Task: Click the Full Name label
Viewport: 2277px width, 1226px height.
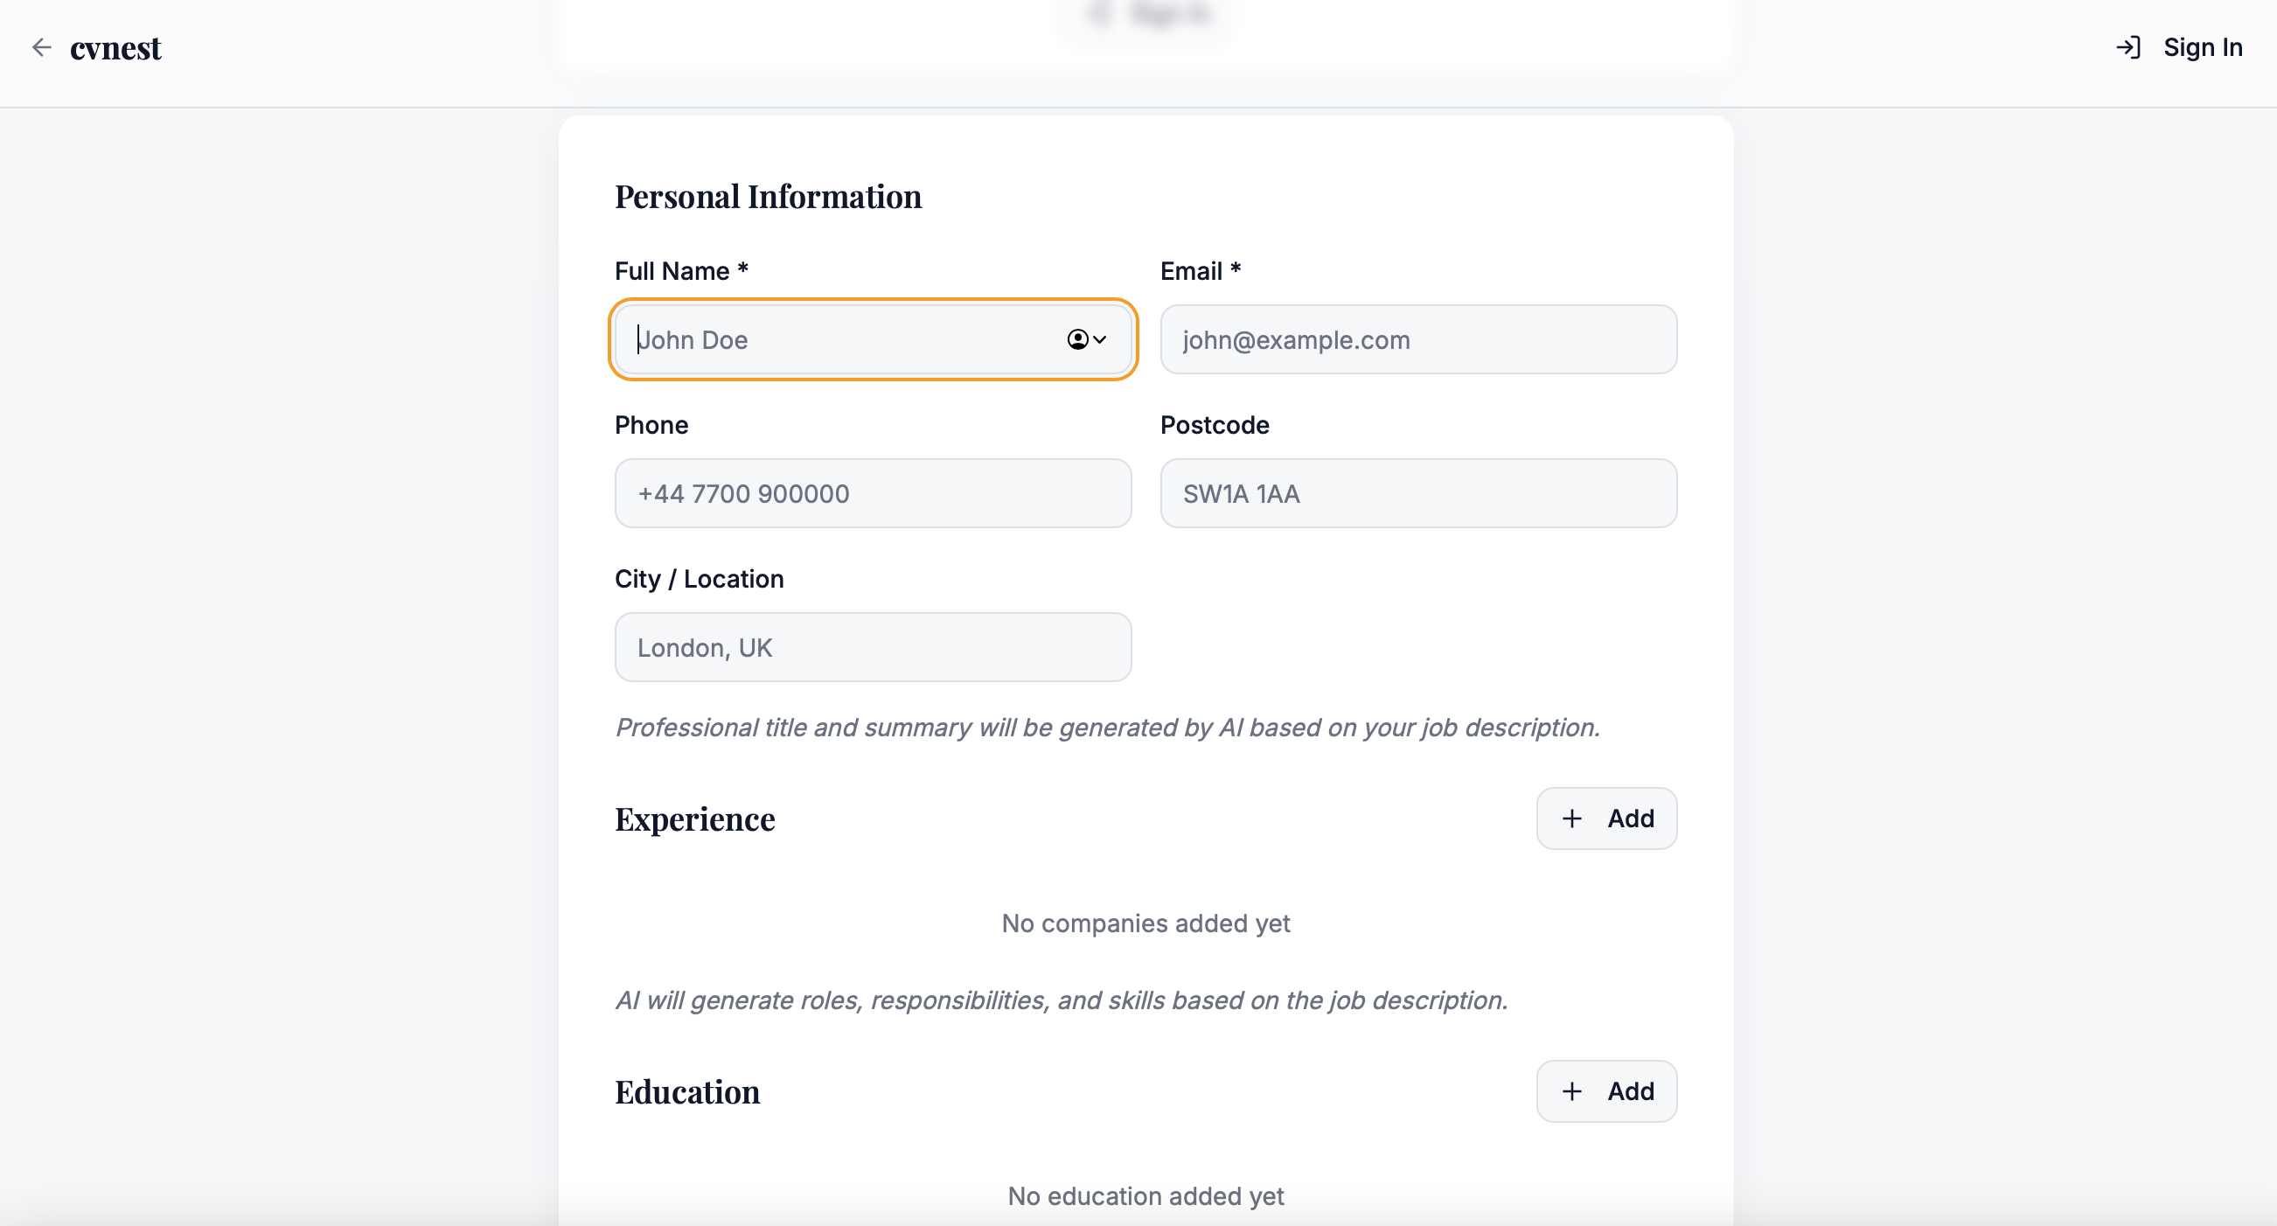Action: (672, 271)
